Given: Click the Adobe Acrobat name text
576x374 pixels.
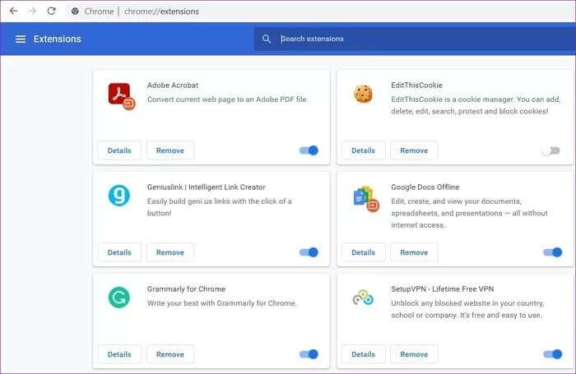Looking at the screenshot, I should (173, 85).
